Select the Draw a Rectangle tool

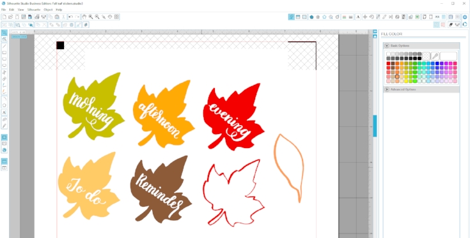pos(4,52)
